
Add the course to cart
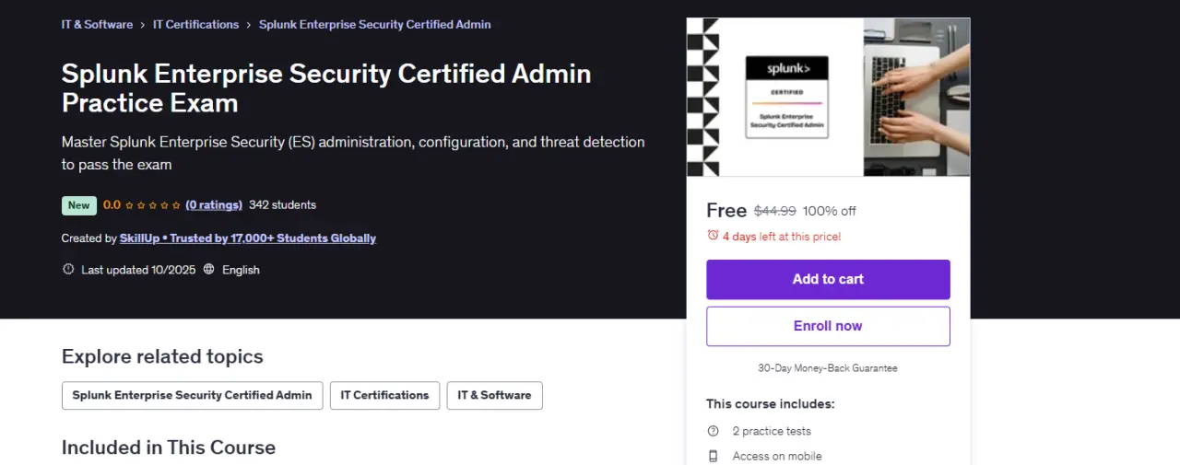point(828,279)
